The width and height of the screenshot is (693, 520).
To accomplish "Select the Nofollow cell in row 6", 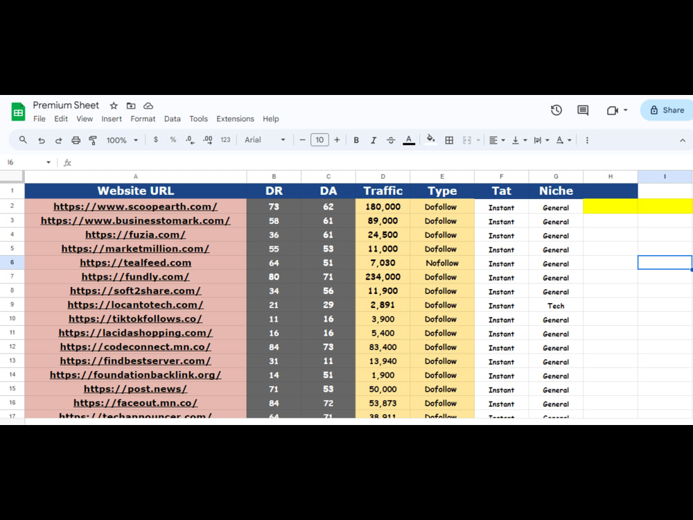I will tap(442, 263).
